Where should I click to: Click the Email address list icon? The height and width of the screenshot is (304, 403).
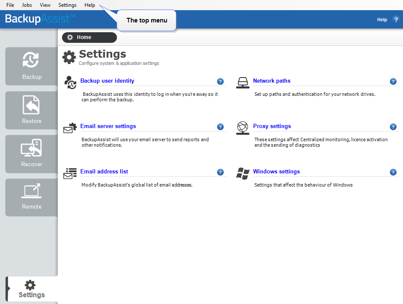point(70,173)
